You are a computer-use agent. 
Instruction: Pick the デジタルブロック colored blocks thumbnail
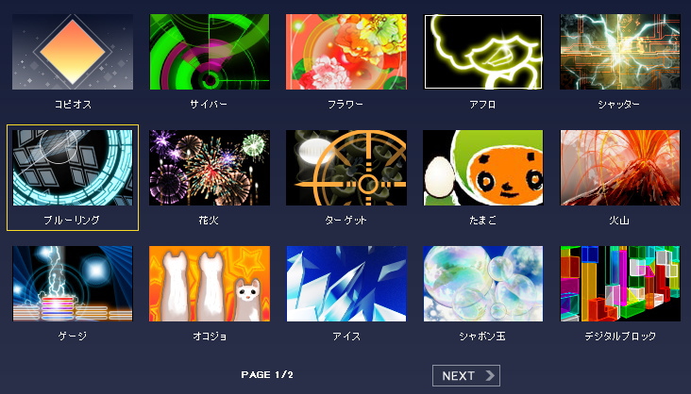coord(620,284)
